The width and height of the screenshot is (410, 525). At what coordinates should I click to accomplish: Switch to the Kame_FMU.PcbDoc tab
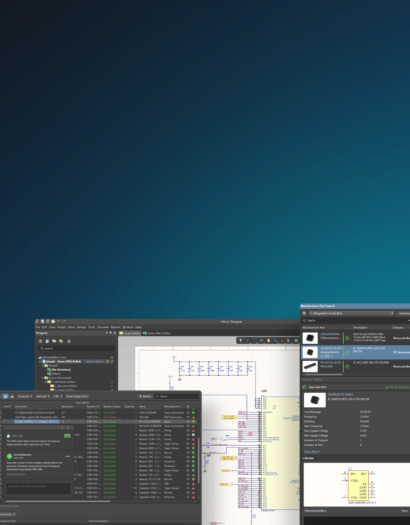point(157,333)
